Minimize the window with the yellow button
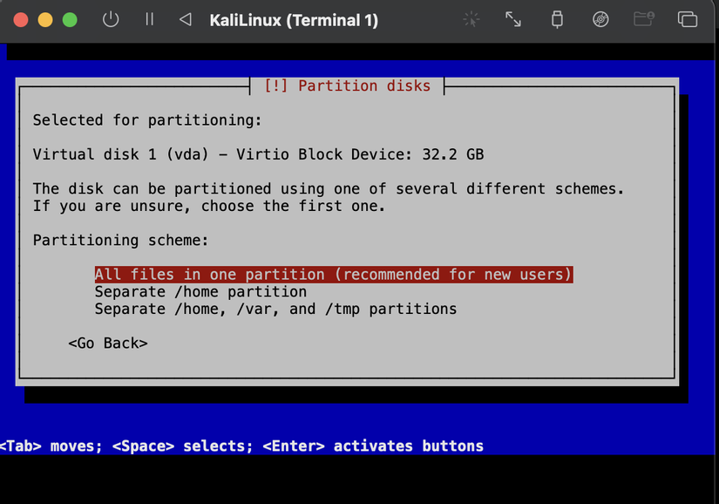719x504 pixels. tap(45, 20)
